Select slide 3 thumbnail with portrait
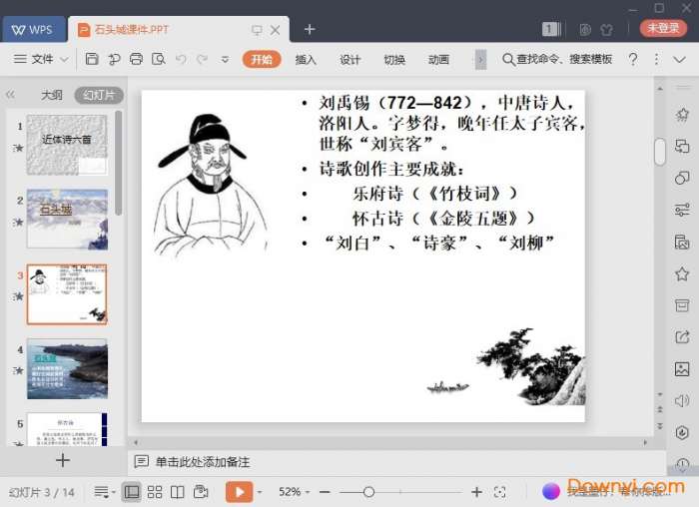The image size is (699, 507). pyautogui.click(x=67, y=294)
